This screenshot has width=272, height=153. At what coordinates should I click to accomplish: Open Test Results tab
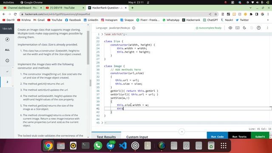(106, 137)
